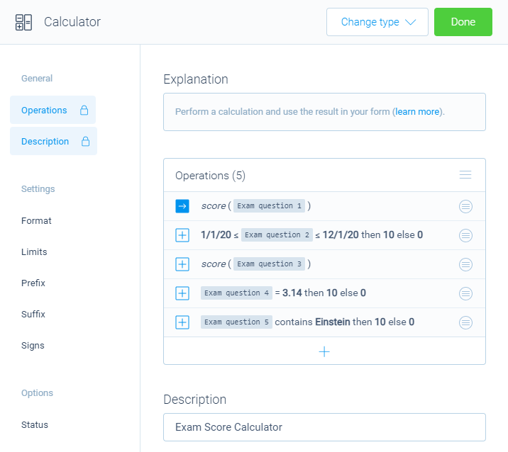This screenshot has width=508, height=452.
Task: Open the Operations list menu icon
Action: (465, 175)
